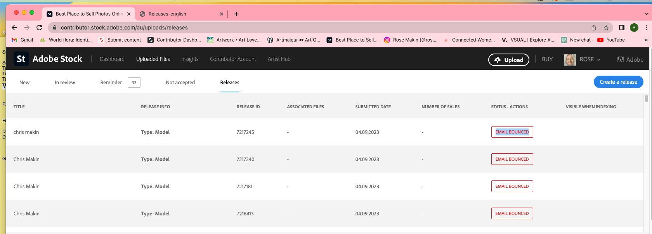The width and height of the screenshot is (652, 234).
Task: Expand the tab search chevron
Action: tap(646, 14)
